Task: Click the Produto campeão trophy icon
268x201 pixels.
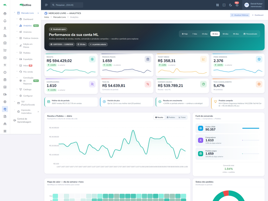Action: [x=215, y=102]
